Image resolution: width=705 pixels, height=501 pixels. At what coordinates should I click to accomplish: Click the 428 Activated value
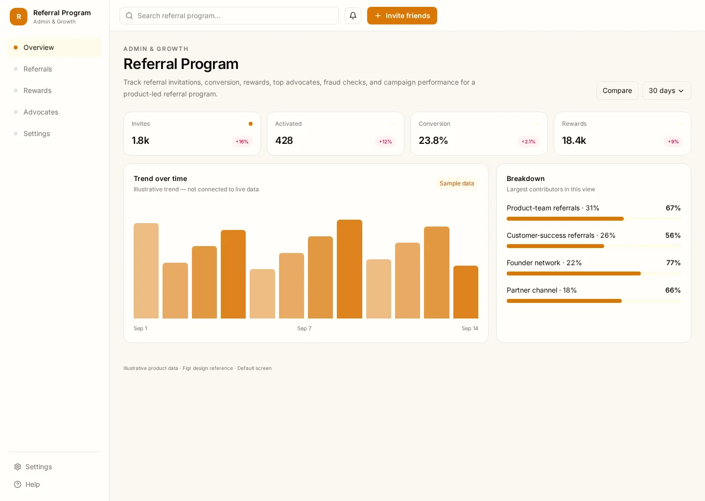pos(284,140)
